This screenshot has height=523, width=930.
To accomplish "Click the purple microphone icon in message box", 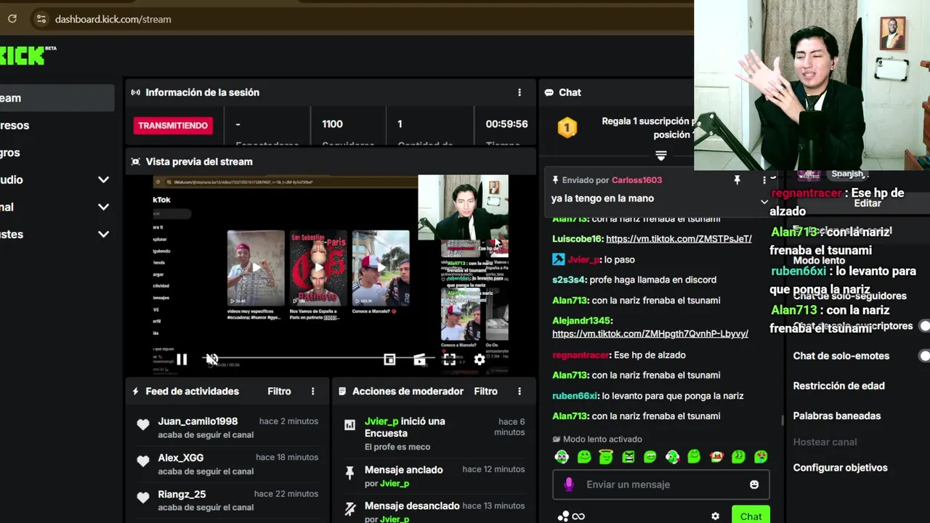I will coord(569,485).
